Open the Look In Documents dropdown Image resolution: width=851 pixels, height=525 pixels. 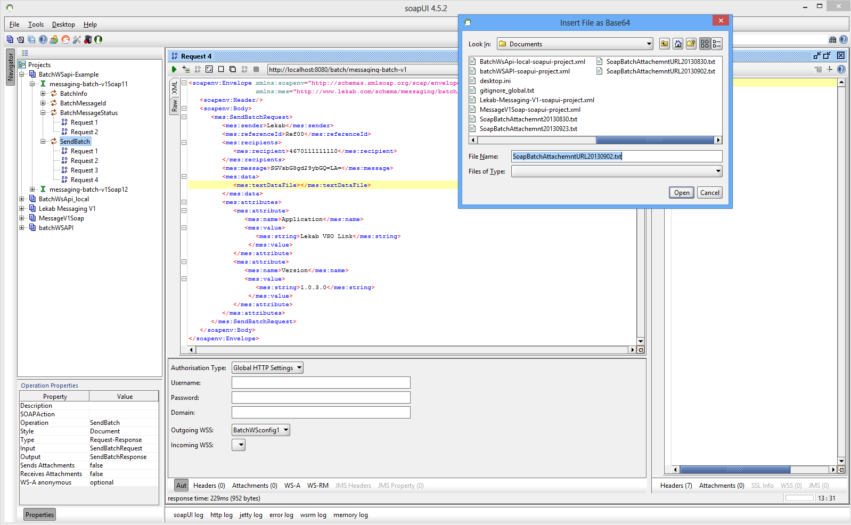click(x=575, y=44)
